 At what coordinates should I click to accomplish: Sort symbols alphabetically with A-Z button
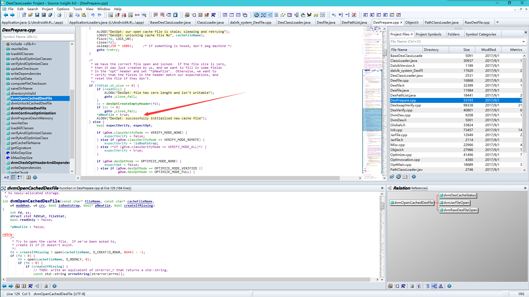click(x=6, y=177)
